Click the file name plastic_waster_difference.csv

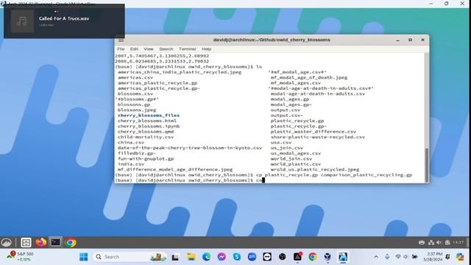coord(314,132)
